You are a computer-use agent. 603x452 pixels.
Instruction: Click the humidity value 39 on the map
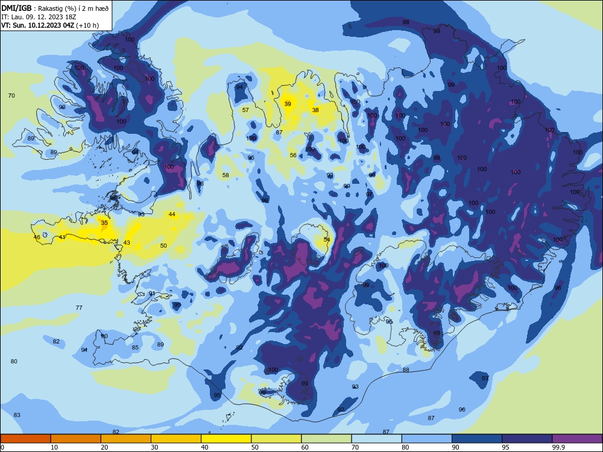click(288, 104)
